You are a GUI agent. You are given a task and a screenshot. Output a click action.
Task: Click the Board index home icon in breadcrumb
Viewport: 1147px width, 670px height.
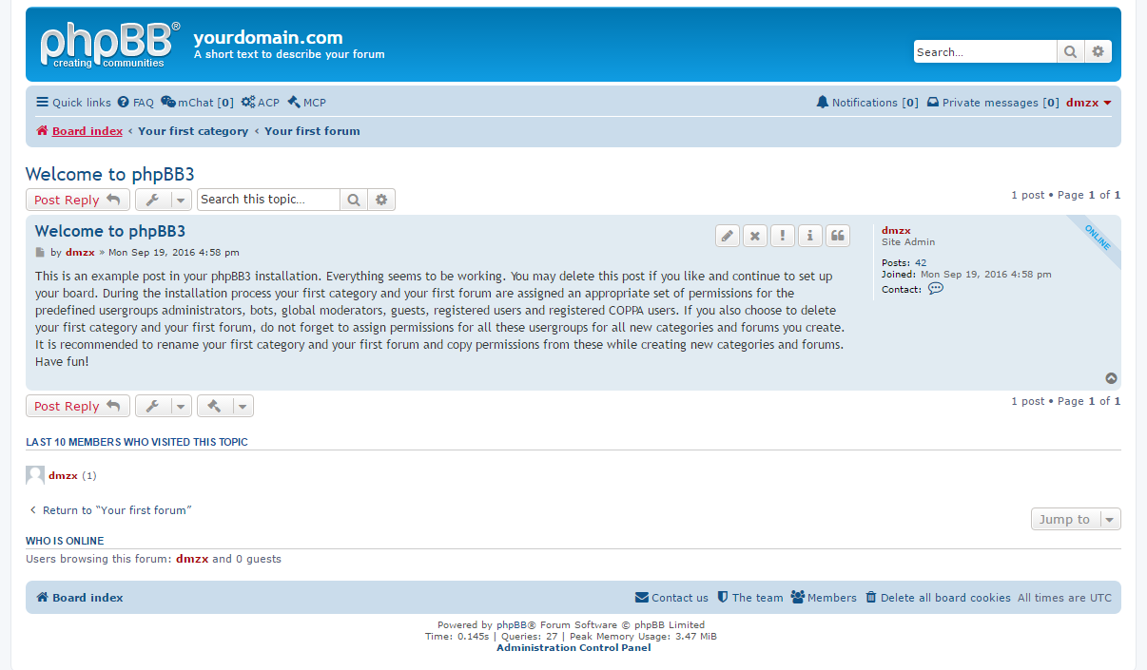(x=42, y=131)
